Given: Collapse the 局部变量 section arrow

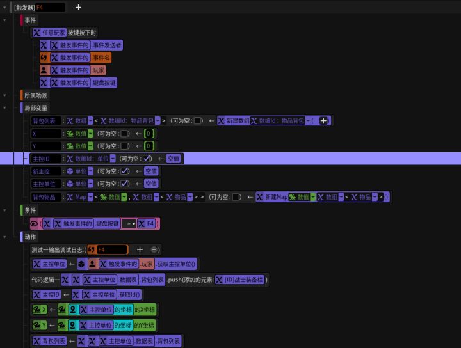Looking at the screenshot, I should (x=4, y=107).
